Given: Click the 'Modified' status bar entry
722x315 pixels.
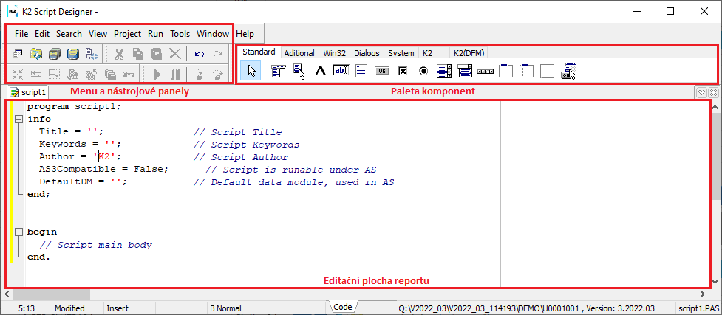Looking at the screenshot, I should tap(69, 308).
